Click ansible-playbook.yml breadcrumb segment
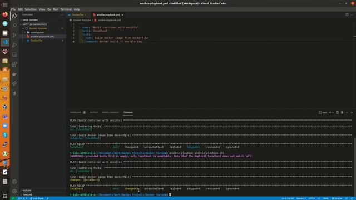The image size is (356, 200). click(x=109, y=20)
